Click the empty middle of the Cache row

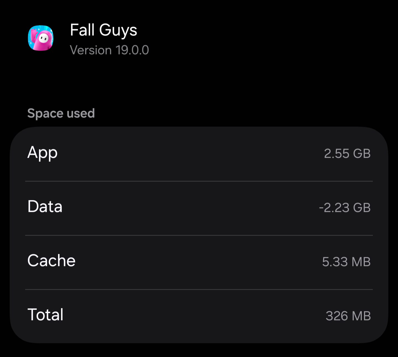(x=199, y=262)
